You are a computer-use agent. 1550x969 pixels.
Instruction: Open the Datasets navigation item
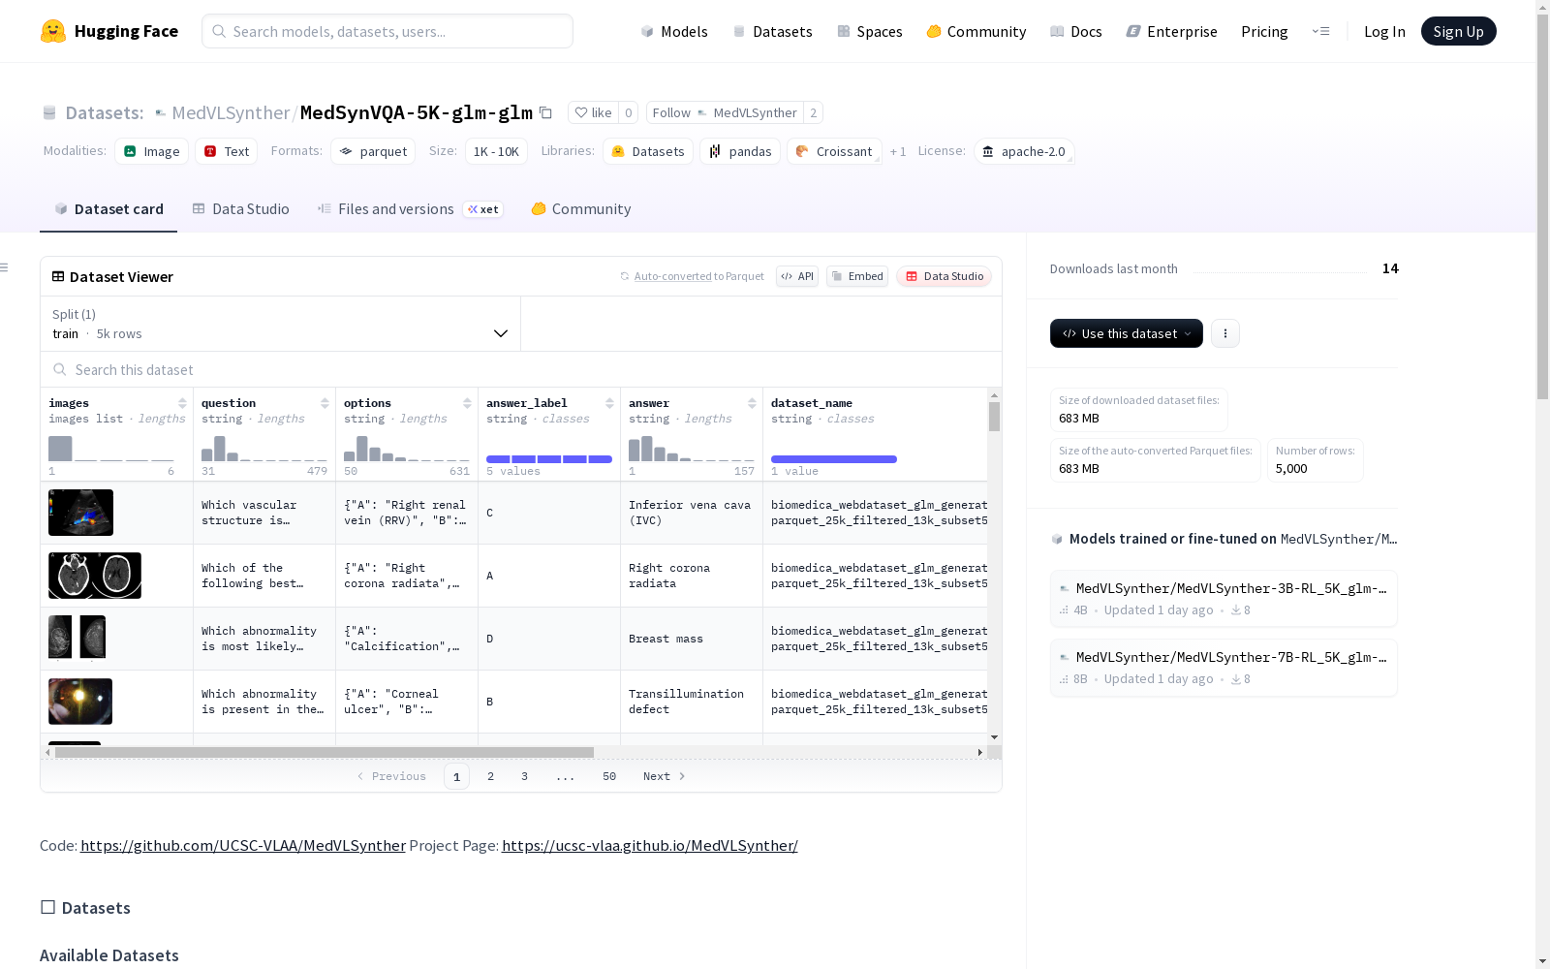tap(772, 31)
